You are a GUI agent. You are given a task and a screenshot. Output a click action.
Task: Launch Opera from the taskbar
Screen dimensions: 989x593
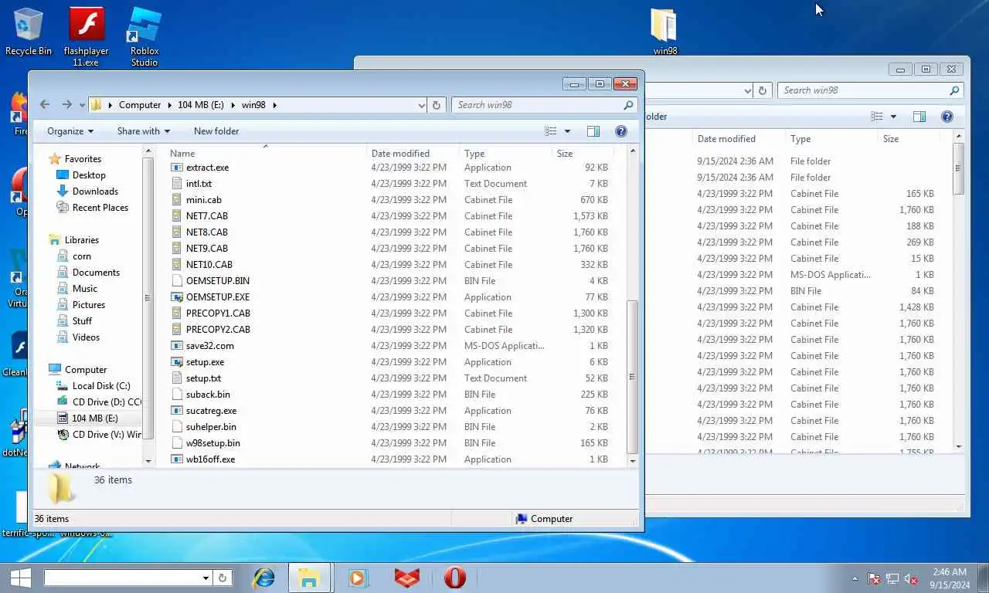coord(455,577)
